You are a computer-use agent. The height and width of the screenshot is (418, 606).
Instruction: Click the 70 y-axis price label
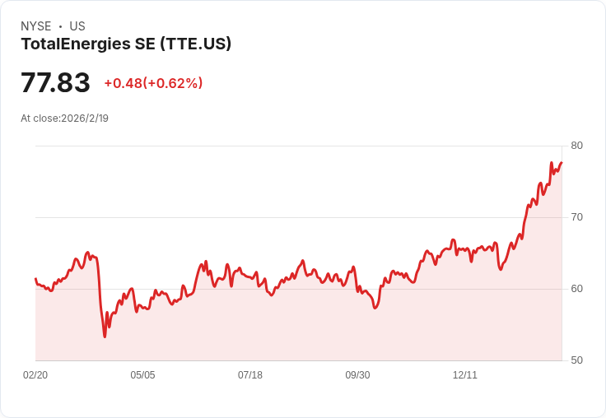(576, 217)
